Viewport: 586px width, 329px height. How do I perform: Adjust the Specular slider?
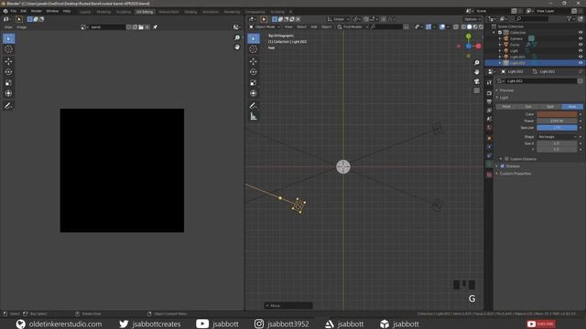(557, 128)
